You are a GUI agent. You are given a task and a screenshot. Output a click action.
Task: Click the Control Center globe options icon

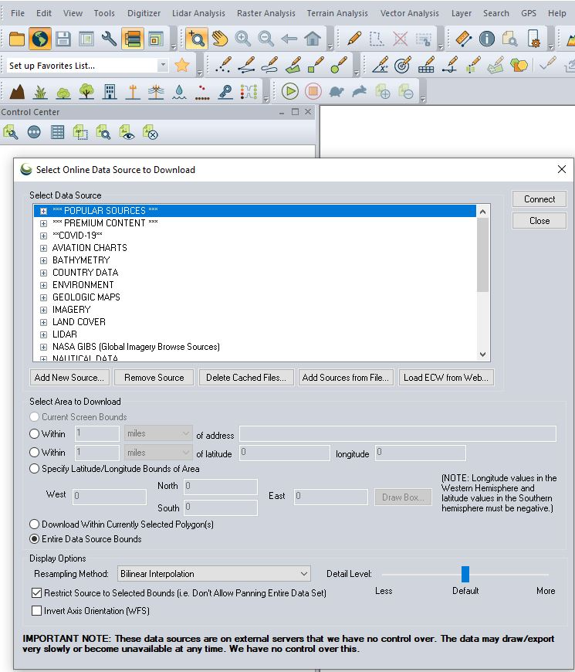pyautogui.click(x=34, y=132)
